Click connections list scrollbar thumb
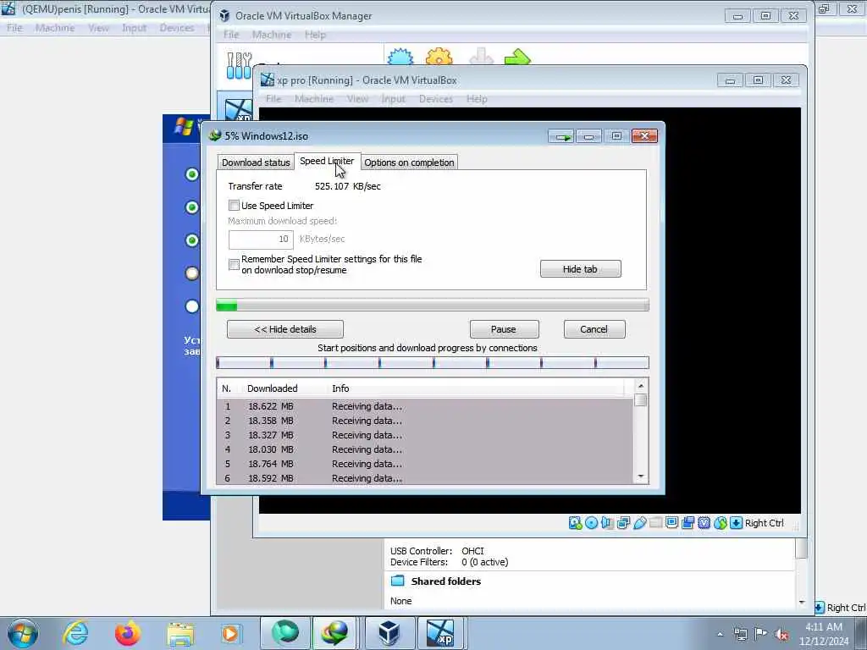Screen dimensions: 867x650 click(x=641, y=399)
